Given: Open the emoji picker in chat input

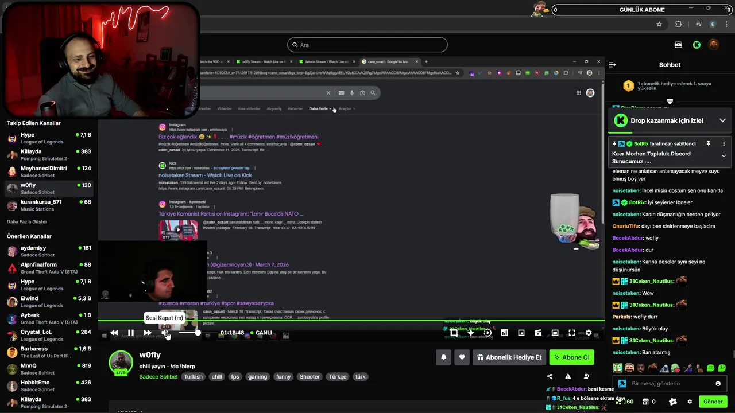Looking at the screenshot, I should pos(718,384).
